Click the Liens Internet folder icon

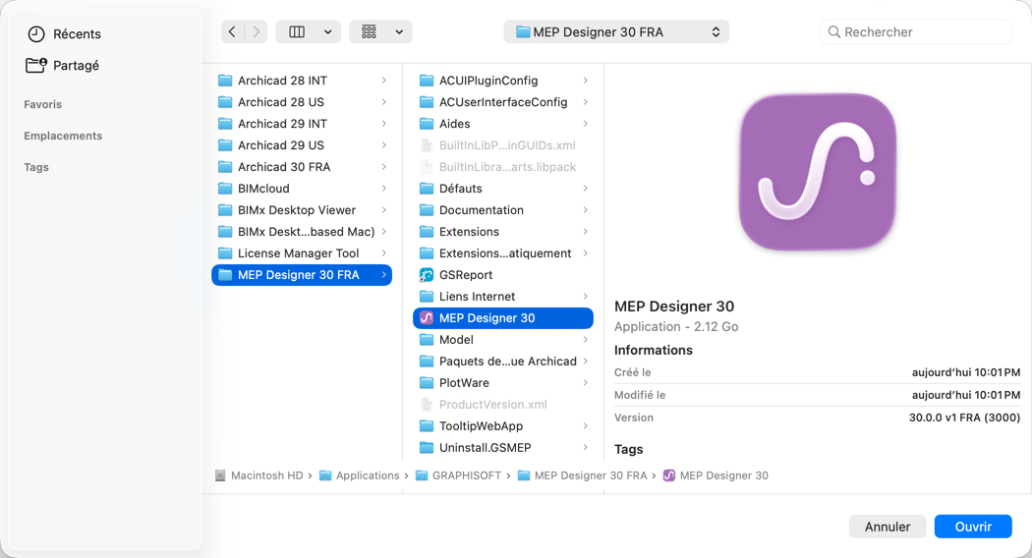click(x=427, y=297)
